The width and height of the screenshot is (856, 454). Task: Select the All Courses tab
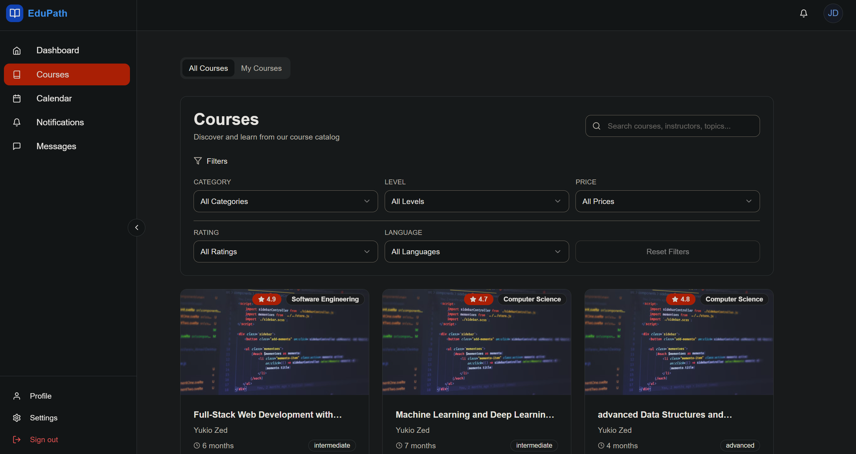pos(208,68)
